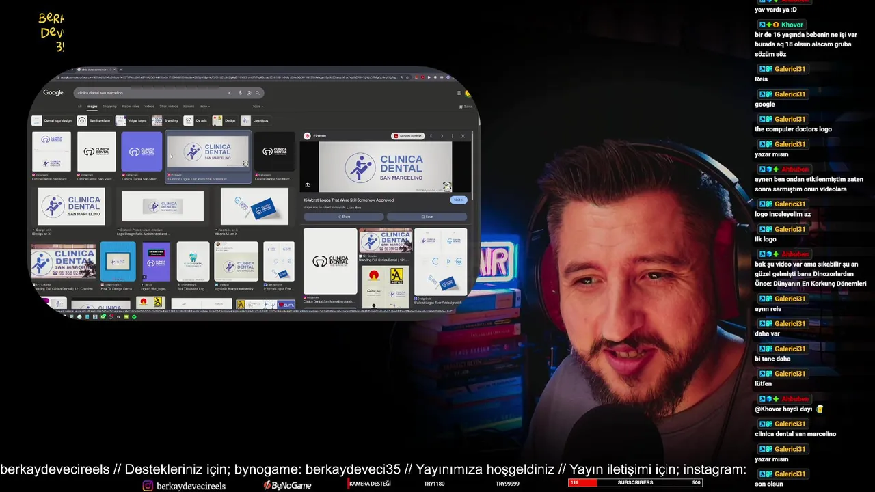Select the Logotipos chip

click(x=255, y=121)
